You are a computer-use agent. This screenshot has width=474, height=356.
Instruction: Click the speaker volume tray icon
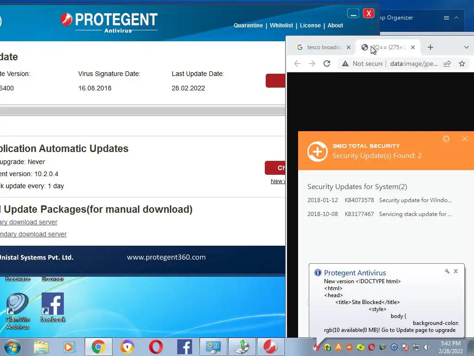pyautogui.click(x=427, y=347)
